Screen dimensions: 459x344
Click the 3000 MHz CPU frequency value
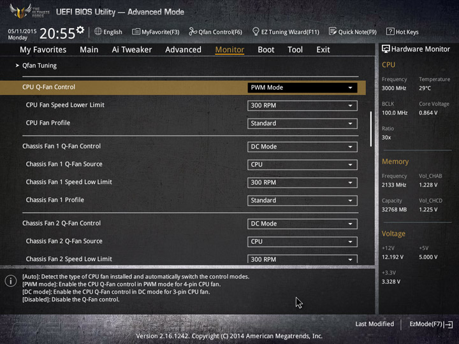click(x=394, y=89)
